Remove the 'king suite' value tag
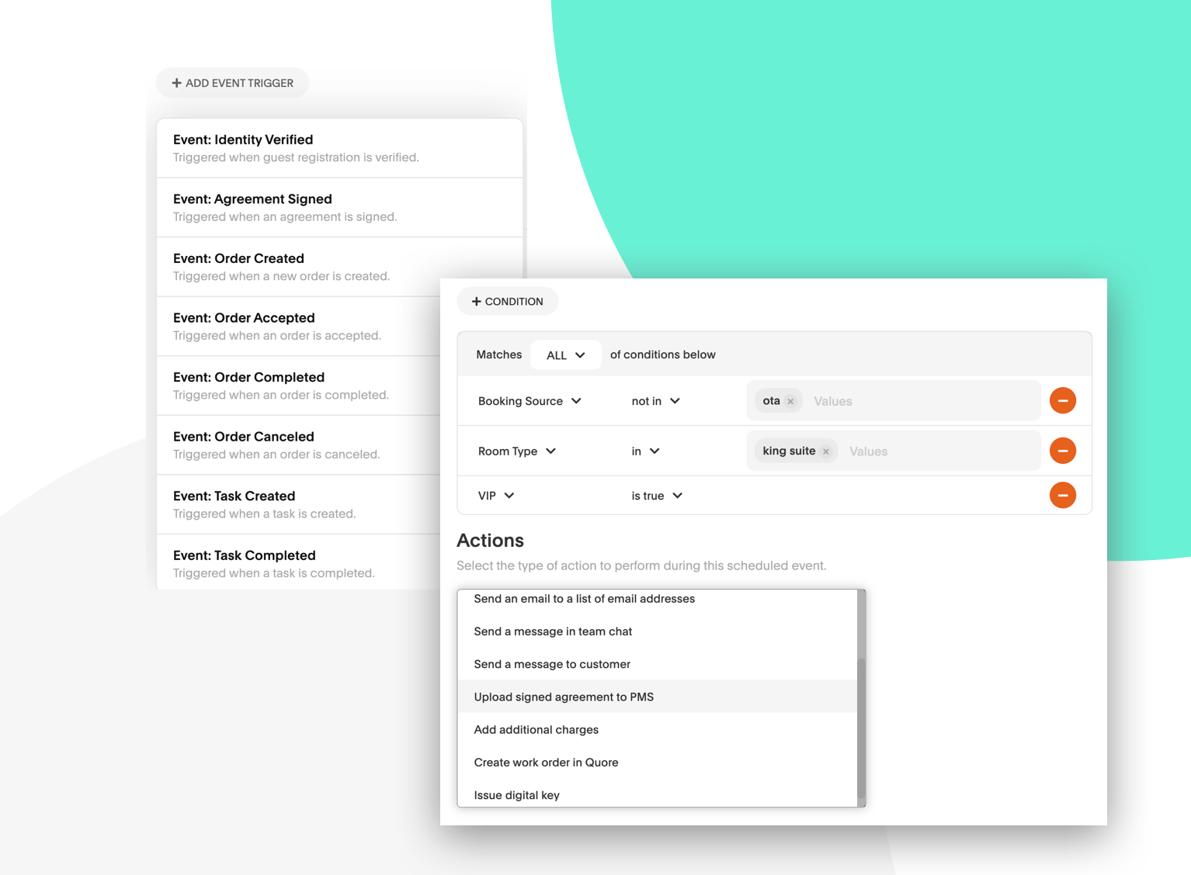 (826, 451)
